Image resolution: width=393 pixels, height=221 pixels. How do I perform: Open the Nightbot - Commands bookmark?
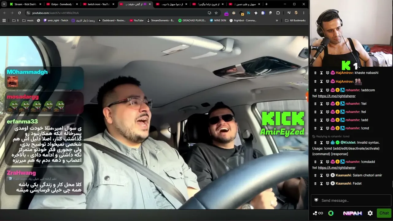click(243, 21)
